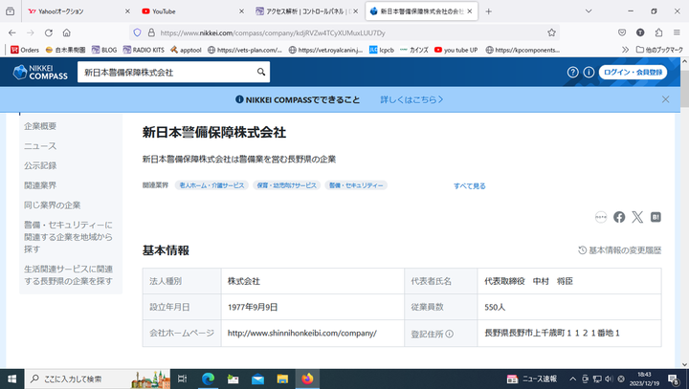Open Firefox from the Windows taskbar

307,378
